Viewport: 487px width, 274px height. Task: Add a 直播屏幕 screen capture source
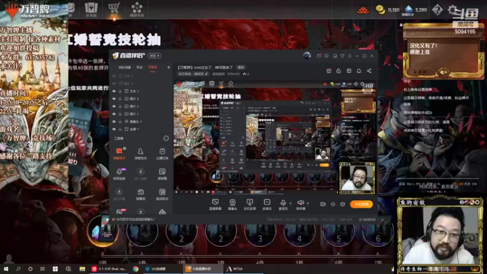[x=215, y=205]
